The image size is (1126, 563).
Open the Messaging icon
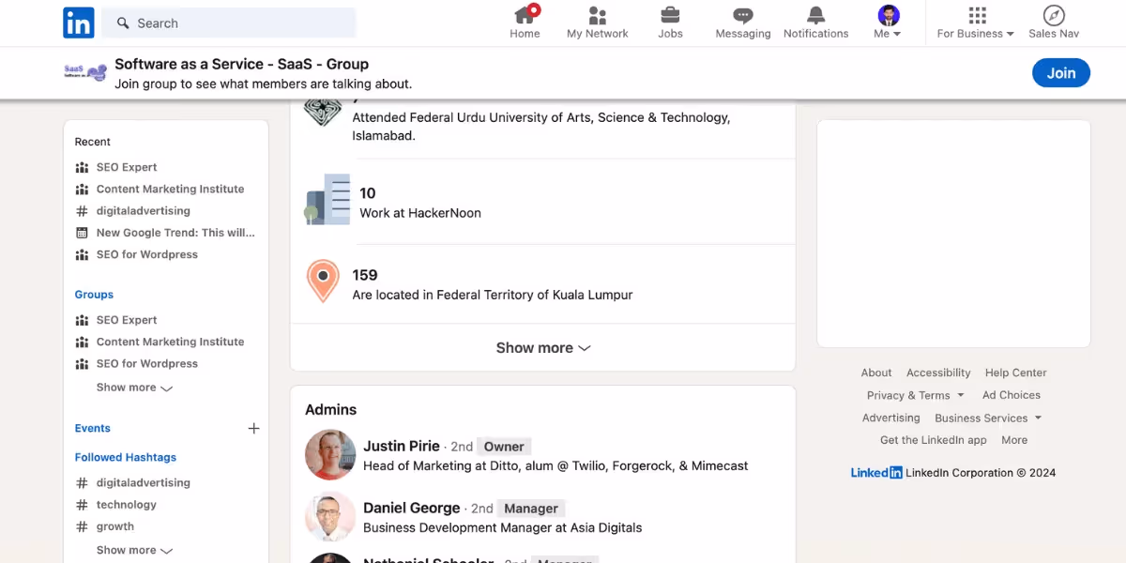743,15
